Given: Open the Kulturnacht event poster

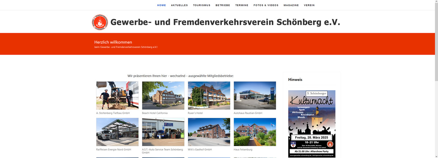Looking at the screenshot, I should tap(312, 124).
